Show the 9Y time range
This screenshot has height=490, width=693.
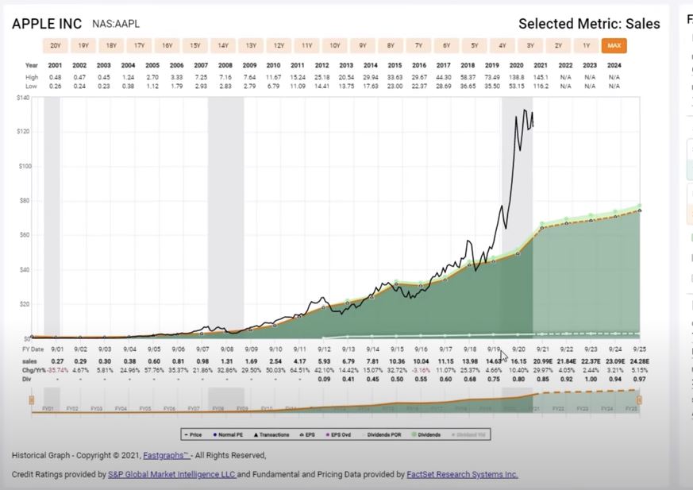[x=363, y=45]
